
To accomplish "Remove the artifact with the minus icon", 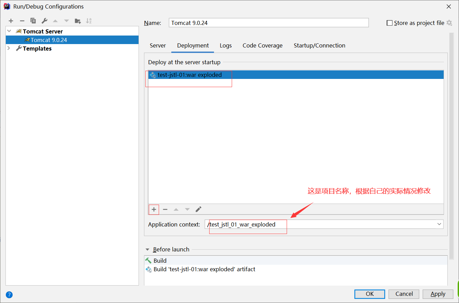I will coord(165,209).
